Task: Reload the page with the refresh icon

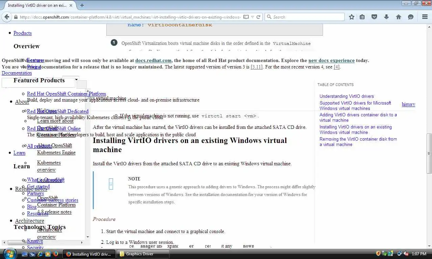Action: (259, 17)
